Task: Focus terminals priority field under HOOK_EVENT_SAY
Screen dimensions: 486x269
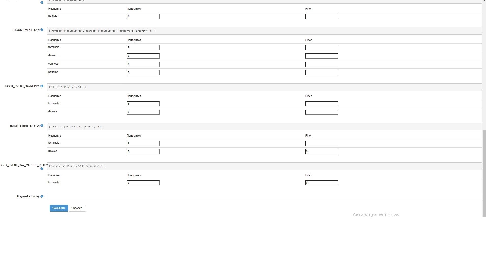Action: (x=143, y=48)
